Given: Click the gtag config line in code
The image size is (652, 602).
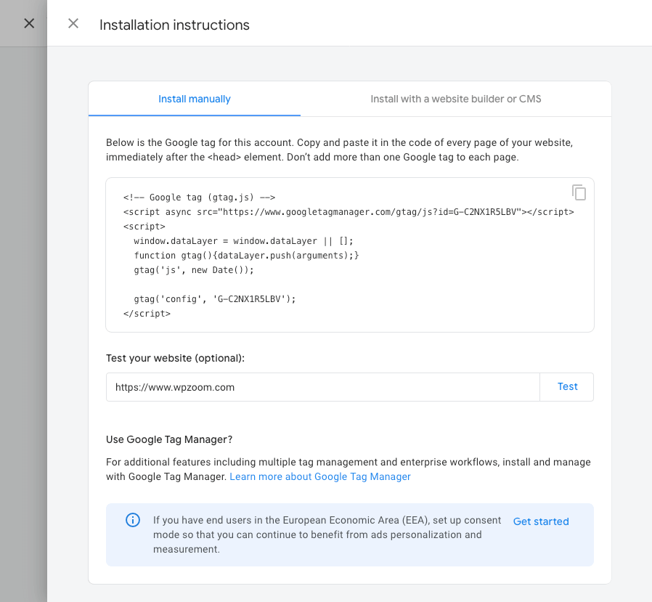Looking at the screenshot, I should (x=215, y=299).
